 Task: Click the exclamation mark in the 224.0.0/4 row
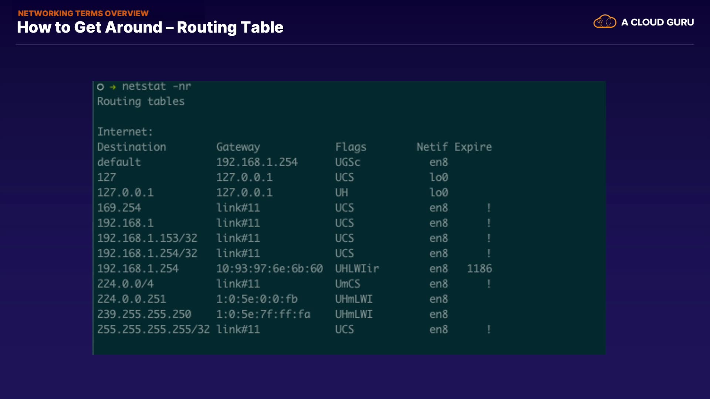488,284
